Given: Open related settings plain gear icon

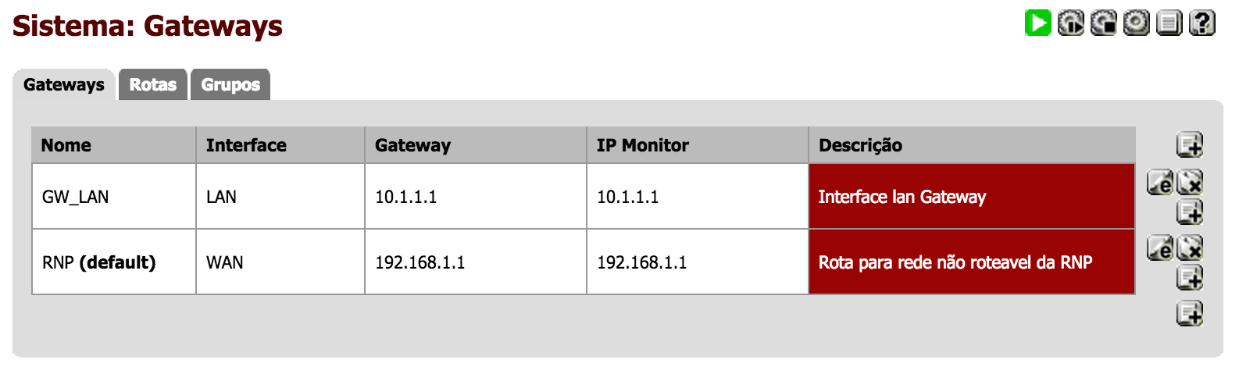Looking at the screenshot, I should (x=1137, y=23).
